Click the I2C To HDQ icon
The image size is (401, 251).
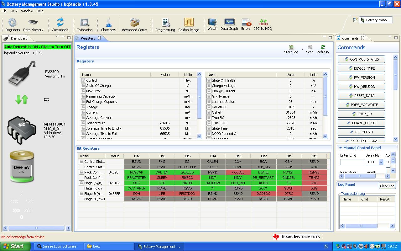pyautogui.click(x=263, y=24)
